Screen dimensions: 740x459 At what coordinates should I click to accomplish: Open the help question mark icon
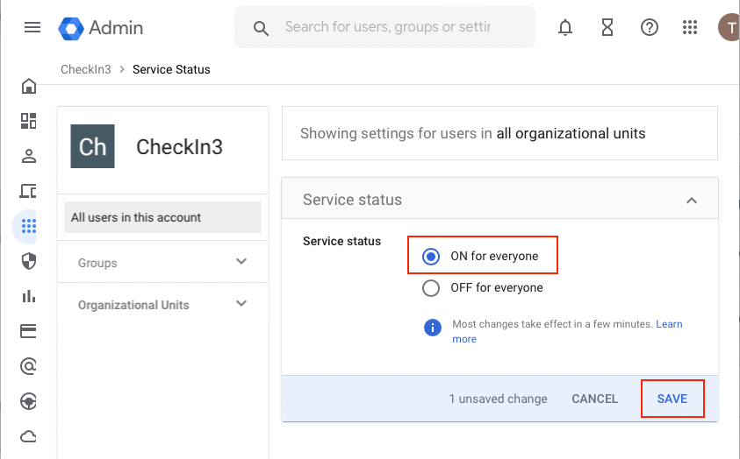click(650, 27)
